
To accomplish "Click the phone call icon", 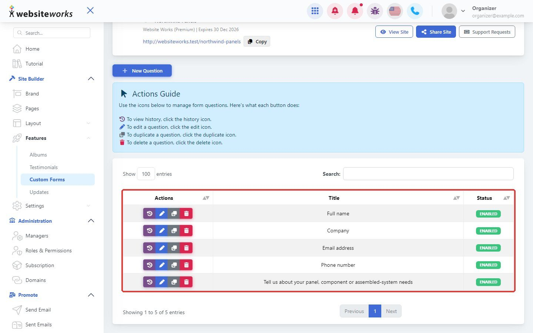I will point(415,11).
